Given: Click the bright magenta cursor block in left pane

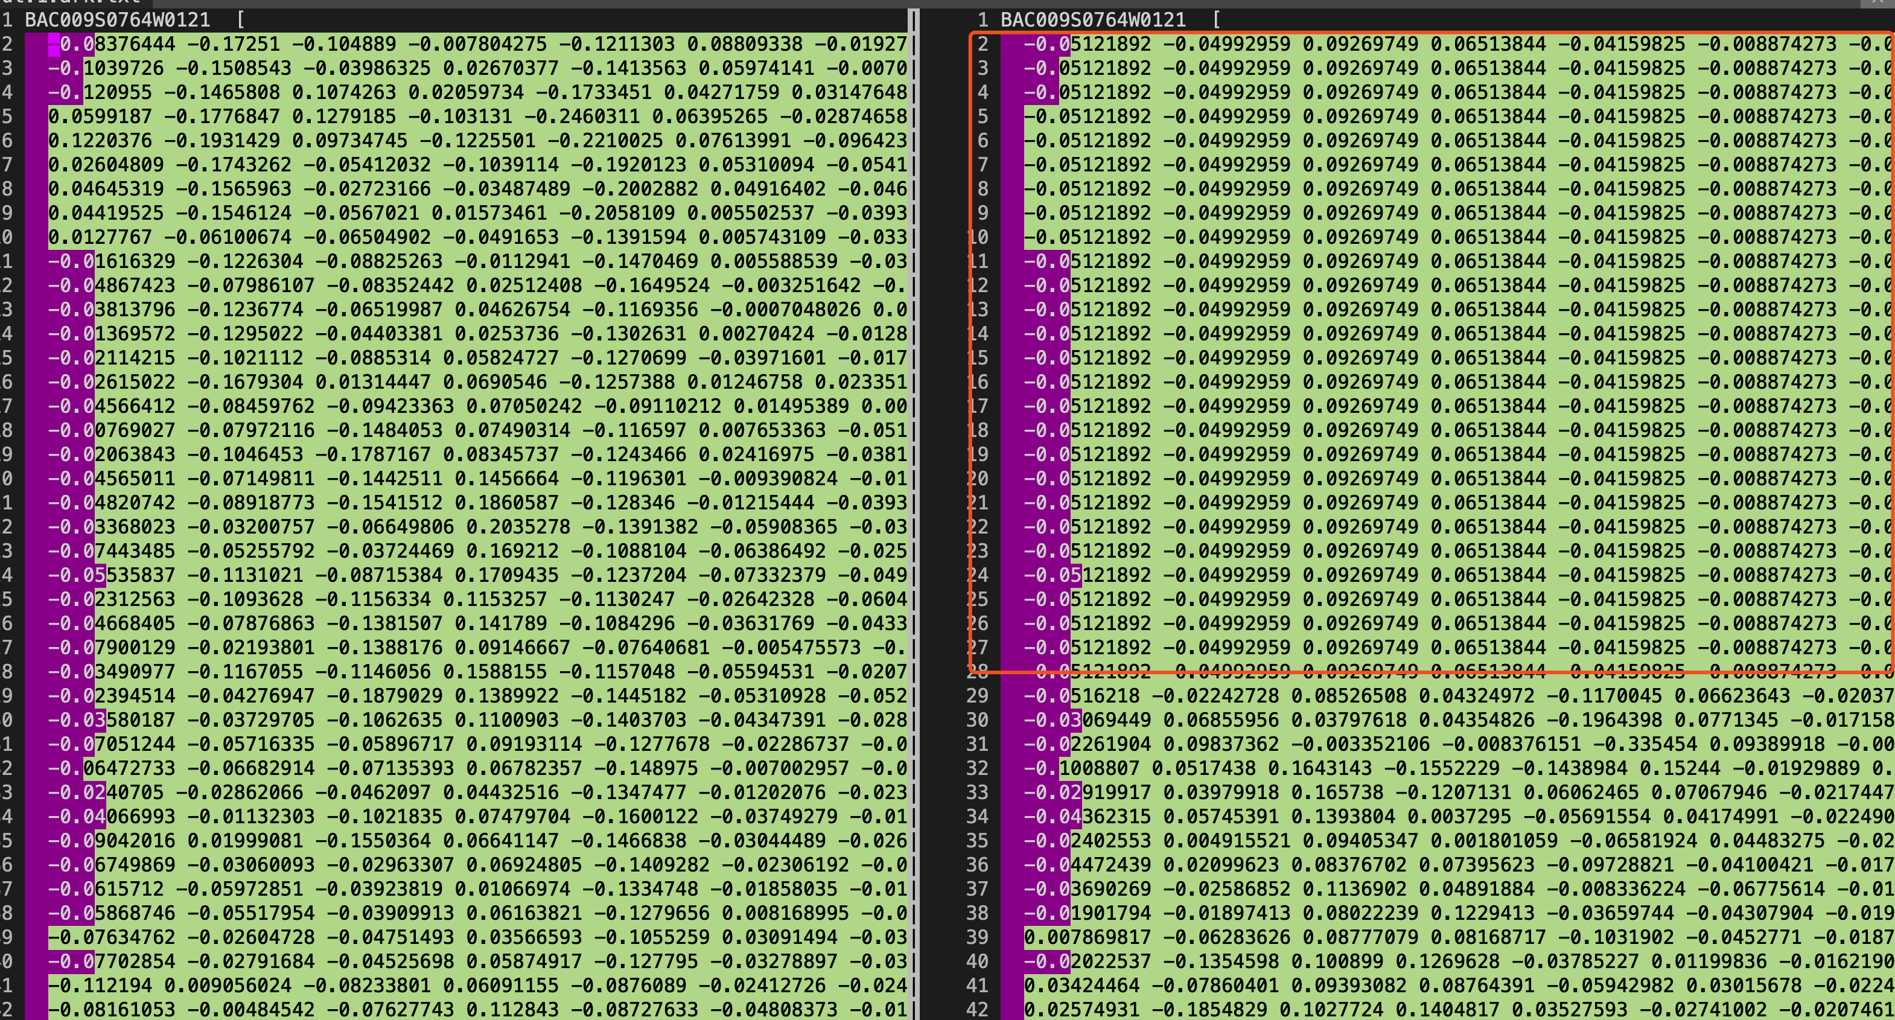Looking at the screenshot, I should (54, 45).
